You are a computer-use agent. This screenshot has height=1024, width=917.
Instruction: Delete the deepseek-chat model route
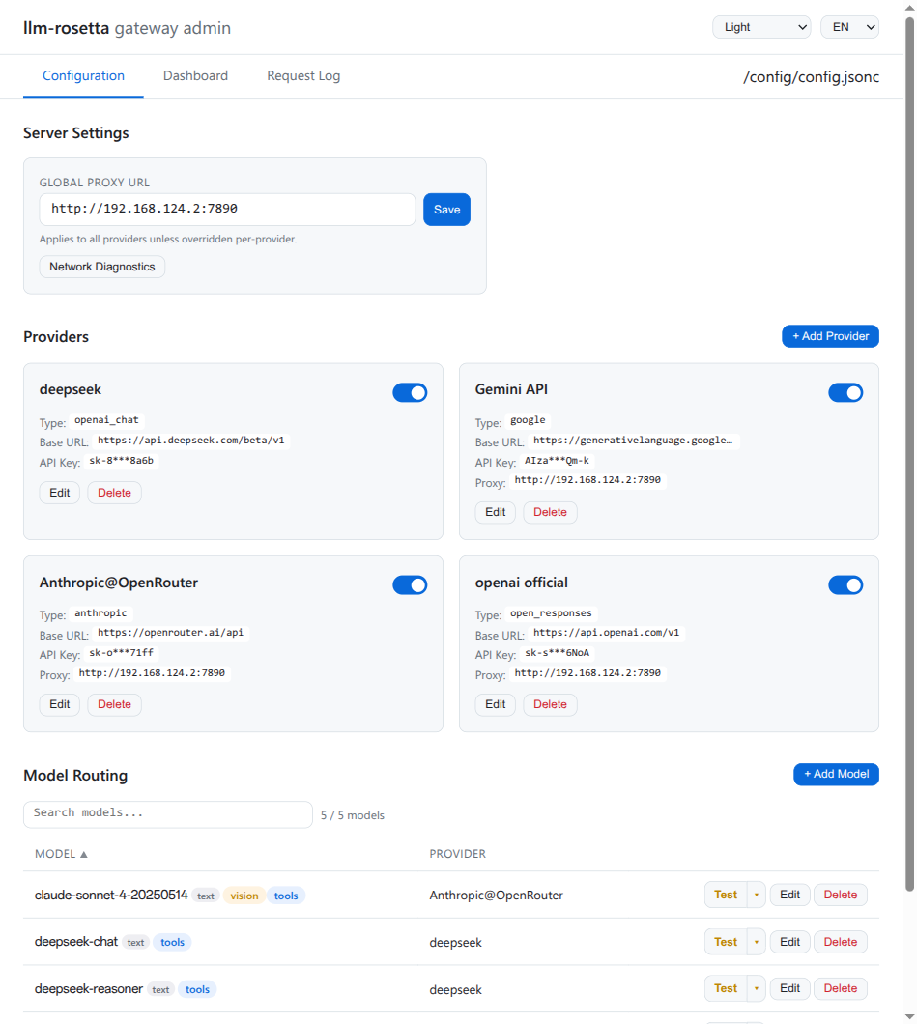tap(840, 942)
